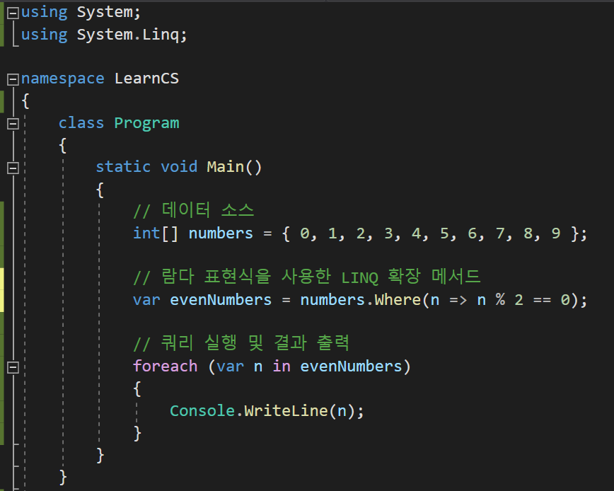Click 'evenNumbers' inside the foreach parentheses
Screen dimensions: 614x491
pos(352,366)
